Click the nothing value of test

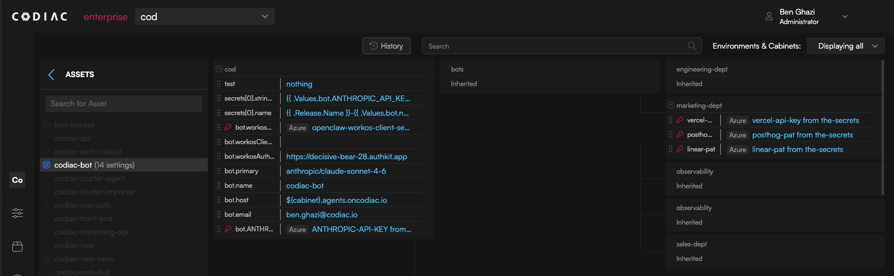click(x=299, y=84)
